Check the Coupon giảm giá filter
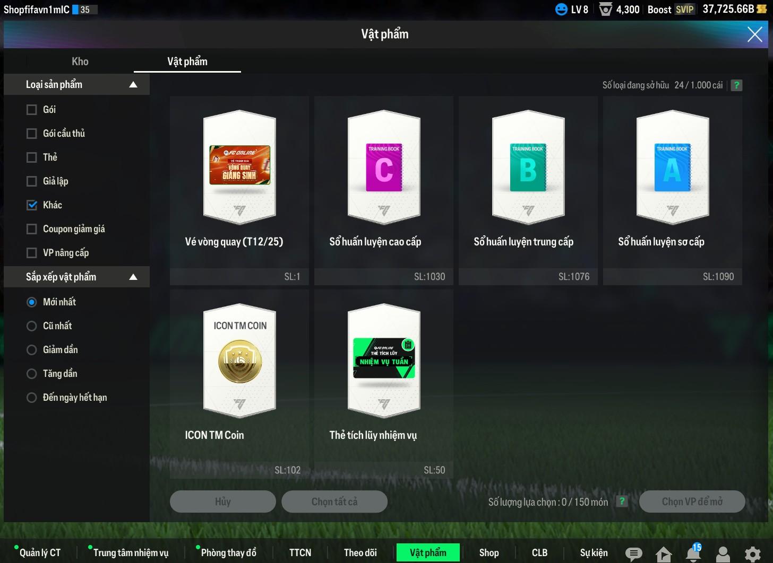773x563 pixels. 32,229
